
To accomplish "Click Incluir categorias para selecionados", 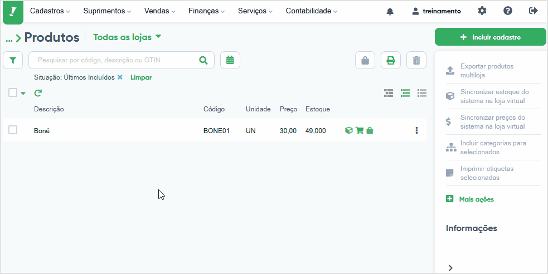I will (493, 148).
